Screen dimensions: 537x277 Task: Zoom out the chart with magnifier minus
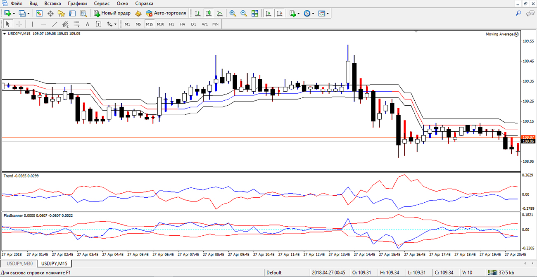(244, 13)
